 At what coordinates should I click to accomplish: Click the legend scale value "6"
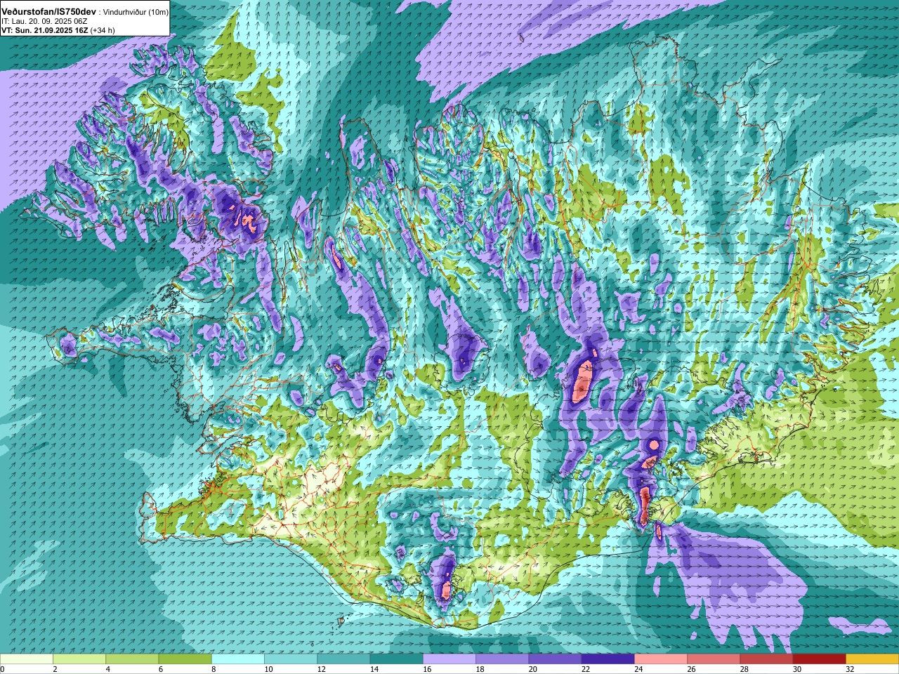[x=159, y=670]
